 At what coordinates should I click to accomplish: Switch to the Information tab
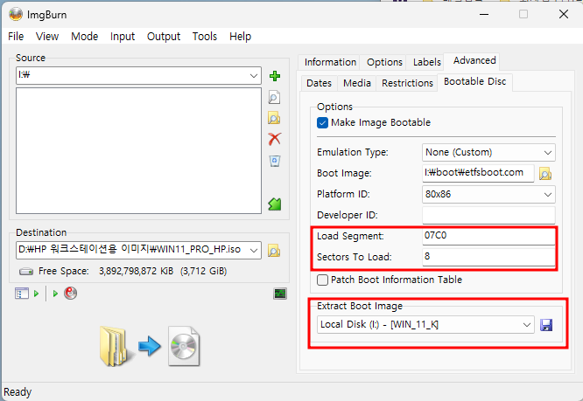pos(330,62)
